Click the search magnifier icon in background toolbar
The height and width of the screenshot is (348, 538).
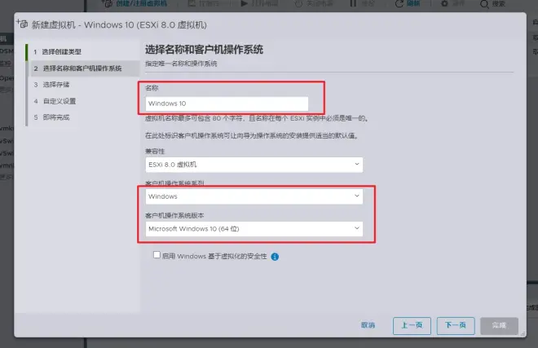pyautogui.click(x=484, y=4)
